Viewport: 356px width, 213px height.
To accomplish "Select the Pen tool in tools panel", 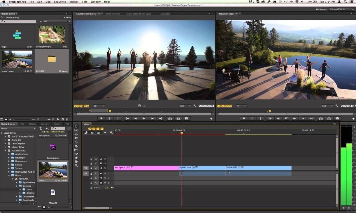I will pos(76,158).
